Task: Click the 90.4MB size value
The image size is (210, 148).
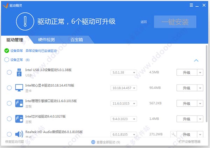Action: point(155,88)
